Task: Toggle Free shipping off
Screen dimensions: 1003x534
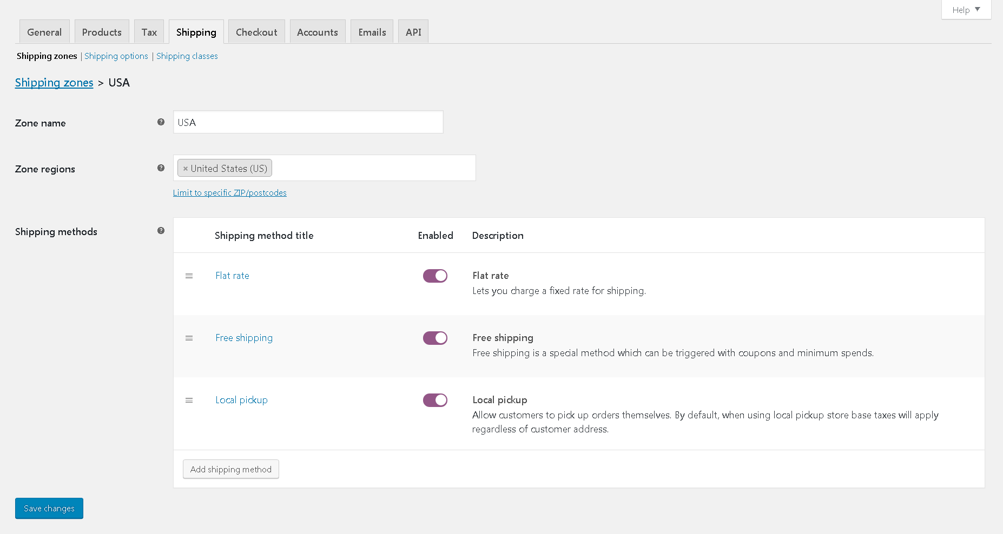Action: coord(435,338)
